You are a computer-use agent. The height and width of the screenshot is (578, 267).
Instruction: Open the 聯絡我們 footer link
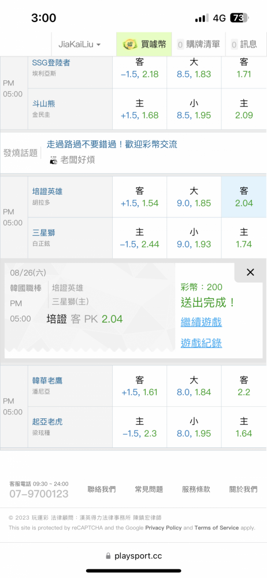click(x=101, y=490)
